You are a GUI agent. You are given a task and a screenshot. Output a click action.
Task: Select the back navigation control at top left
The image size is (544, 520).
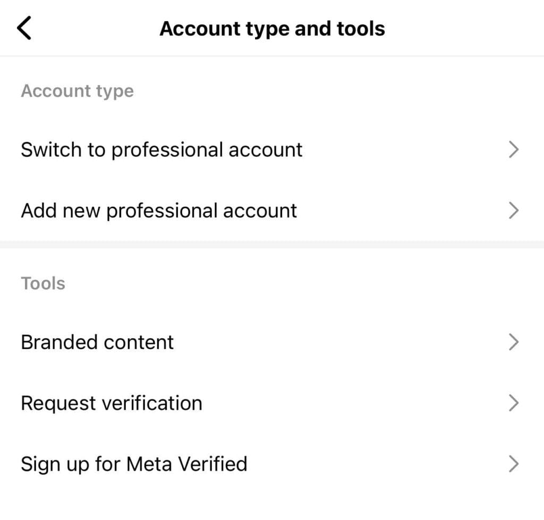coord(24,28)
